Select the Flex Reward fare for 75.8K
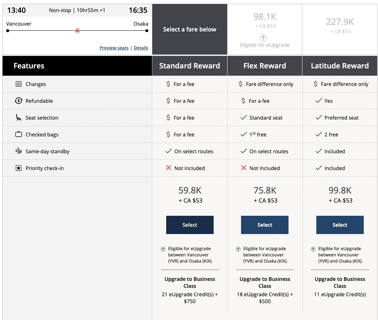 (265, 225)
